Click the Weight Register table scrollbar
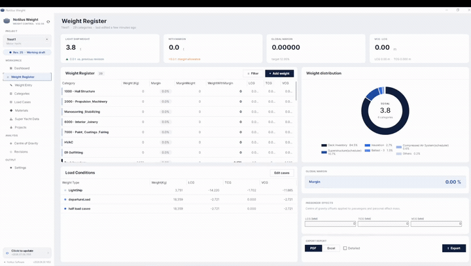Viewport: 471px width, 266px height. [296, 91]
